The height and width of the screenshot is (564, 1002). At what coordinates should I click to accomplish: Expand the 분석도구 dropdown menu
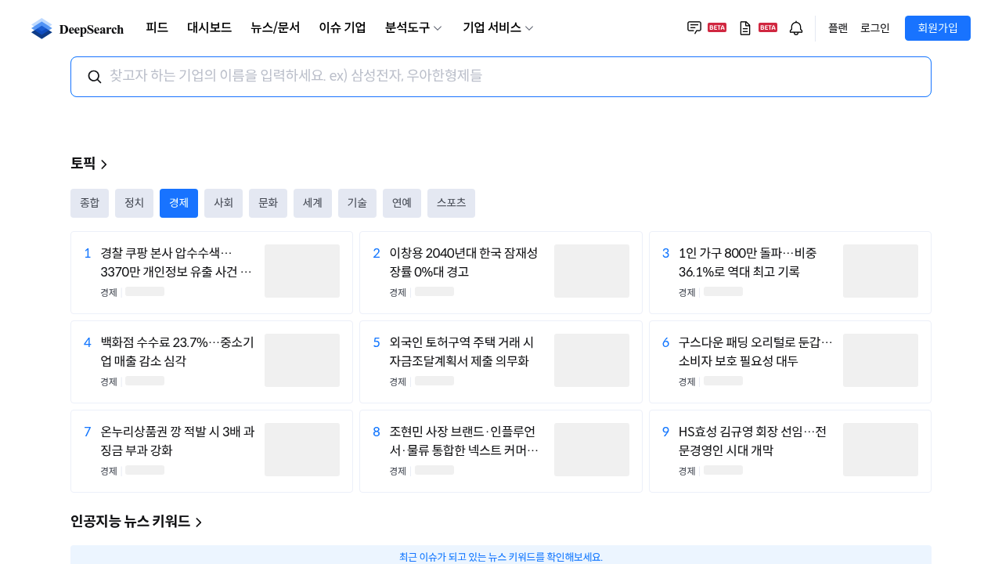(x=413, y=28)
